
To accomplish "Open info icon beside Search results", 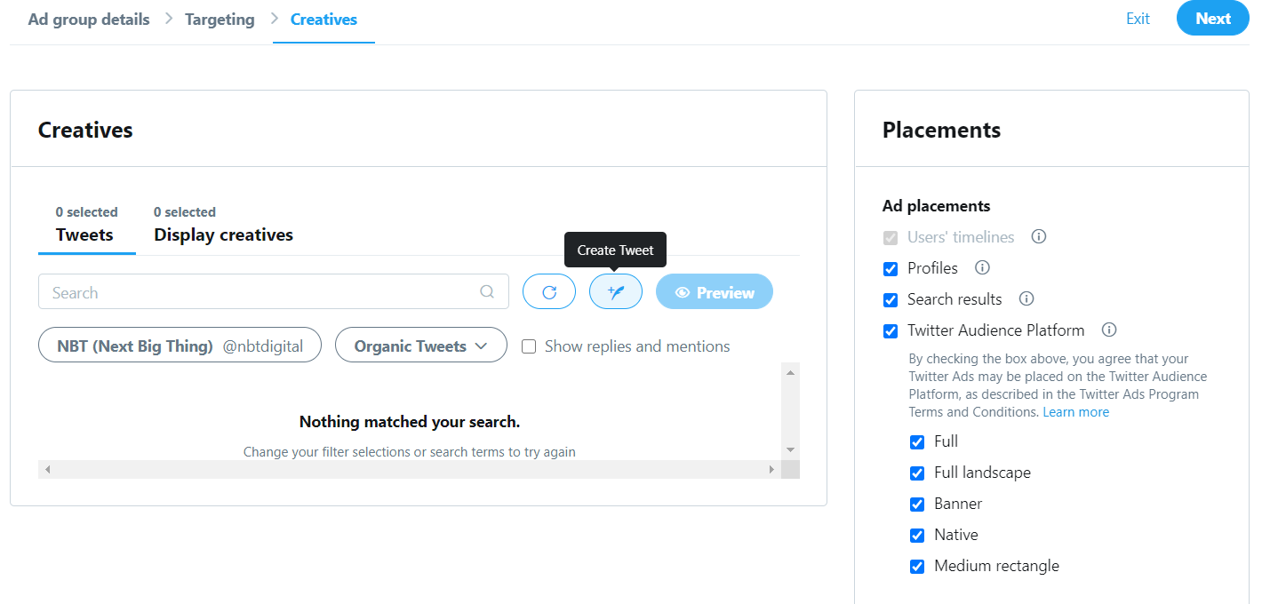I will point(1026,298).
